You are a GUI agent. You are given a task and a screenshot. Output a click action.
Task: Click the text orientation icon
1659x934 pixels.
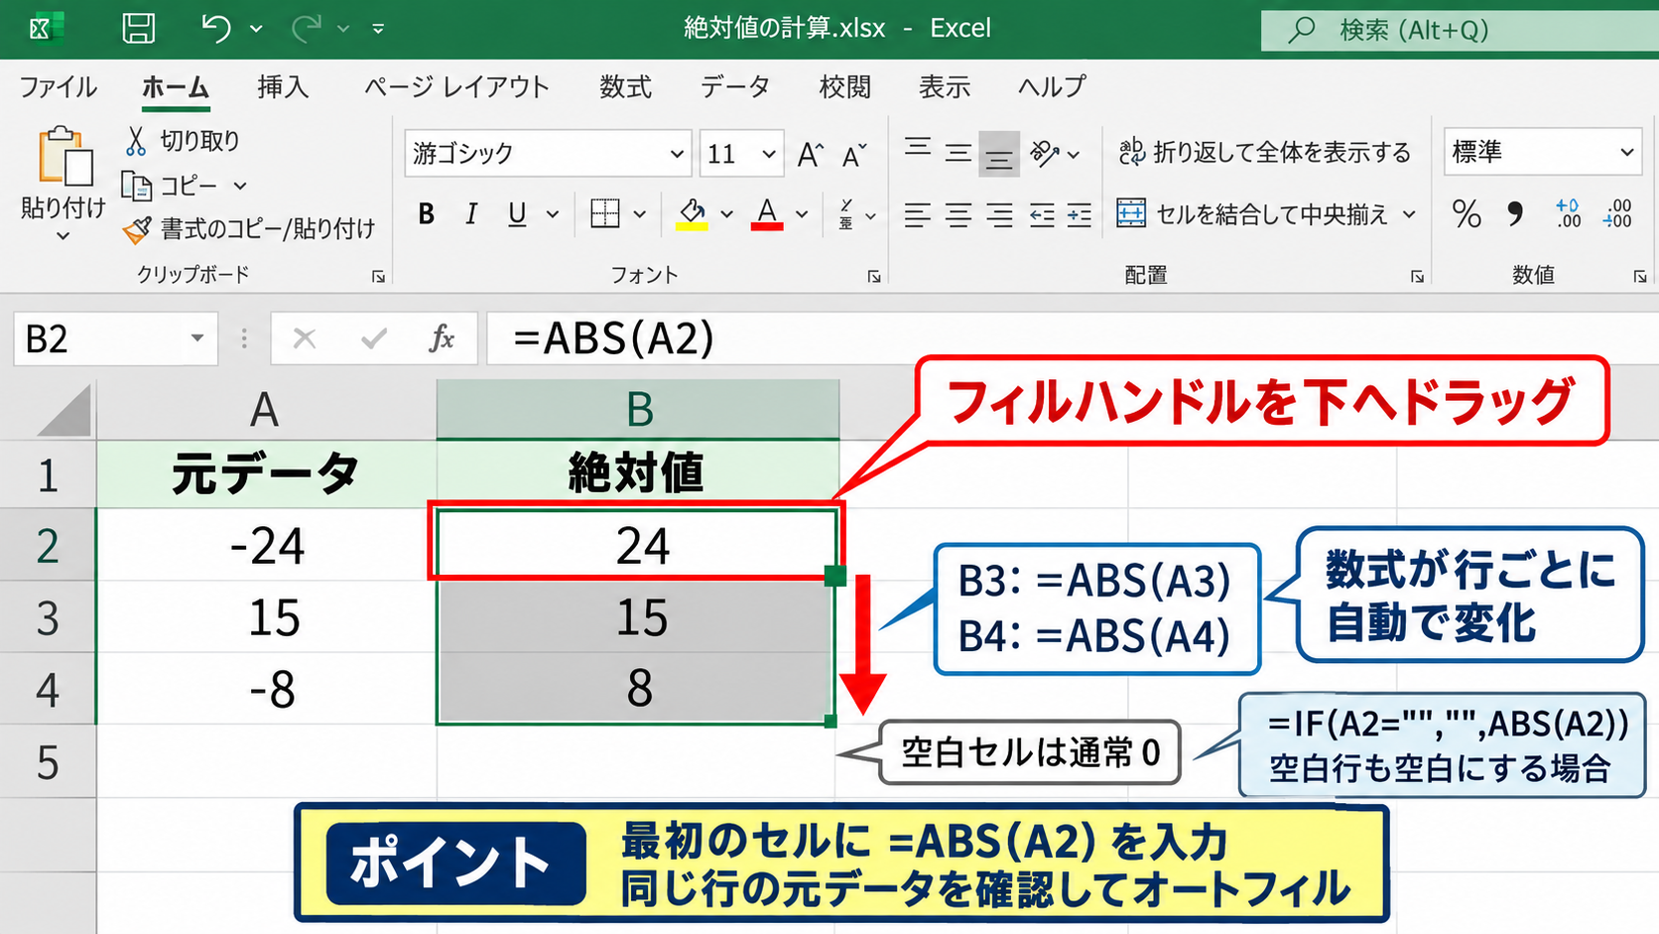click(x=1045, y=154)
